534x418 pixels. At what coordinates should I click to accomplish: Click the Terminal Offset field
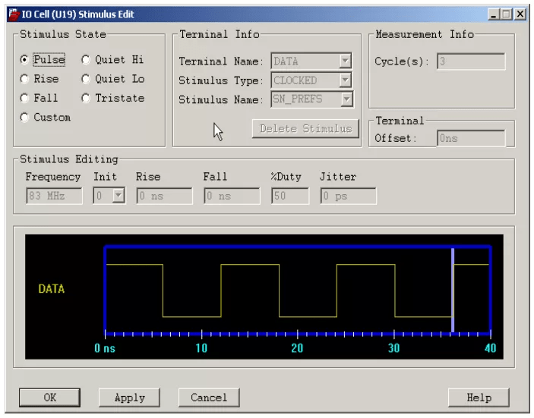point(471,138)
